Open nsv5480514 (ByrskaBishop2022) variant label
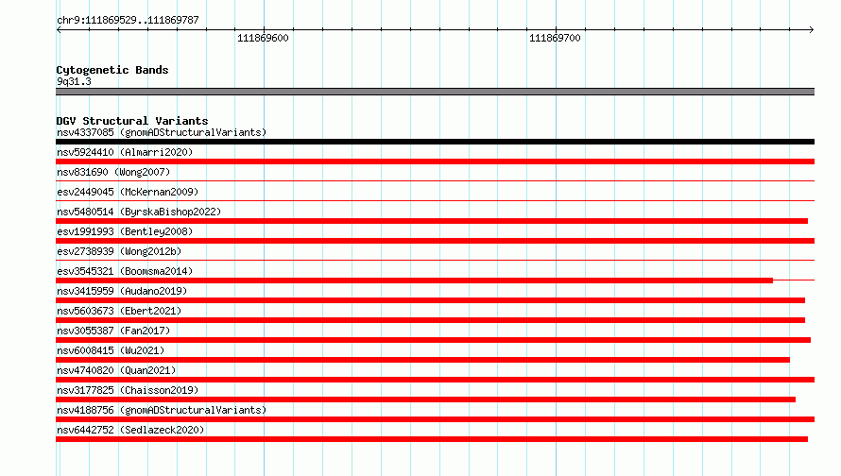 139,212
